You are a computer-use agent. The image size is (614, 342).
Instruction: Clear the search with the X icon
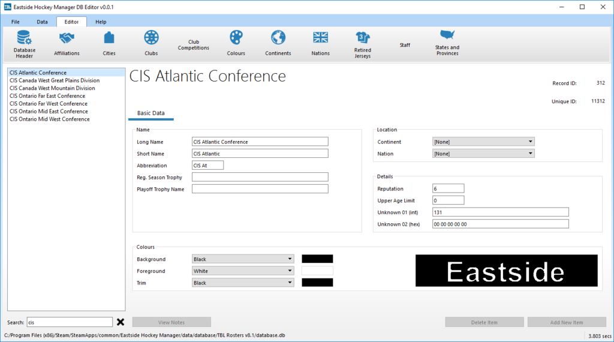pos(121,322)
